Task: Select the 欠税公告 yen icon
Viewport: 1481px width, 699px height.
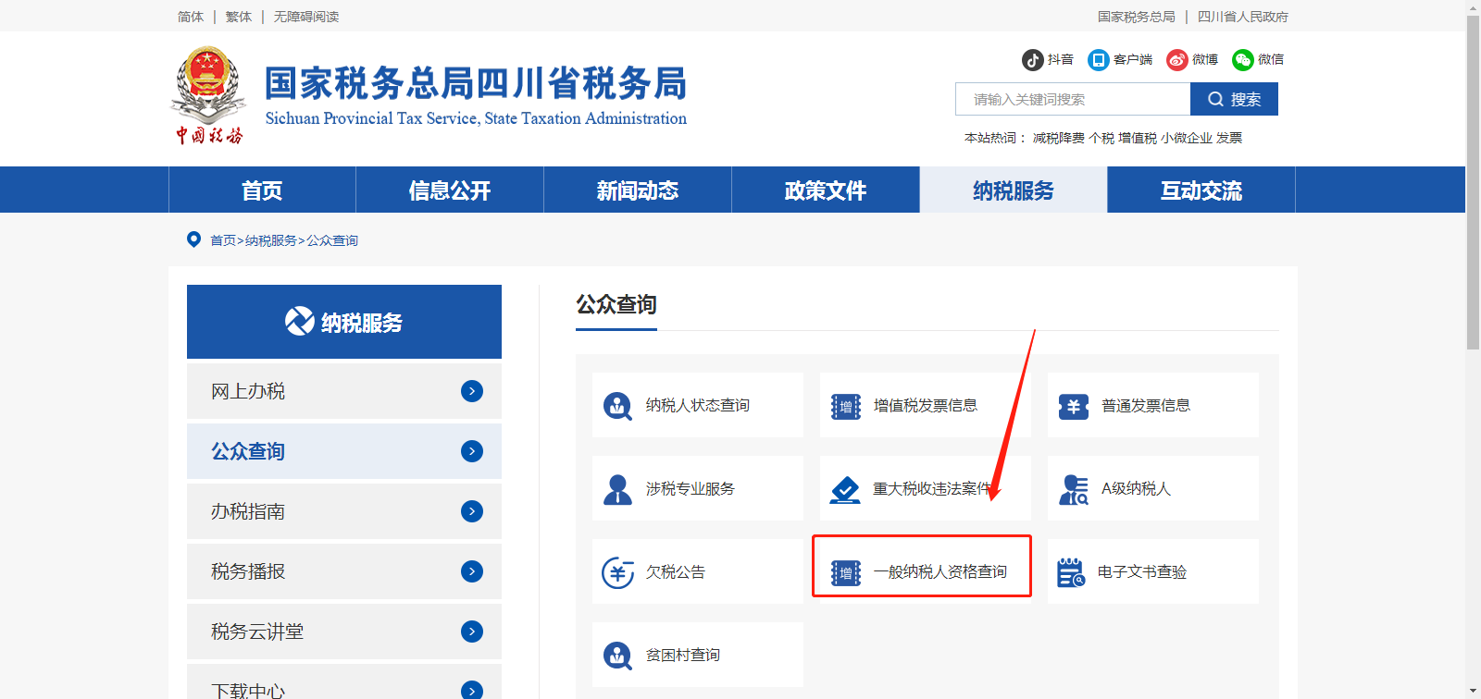Action: tap(617, 572)
